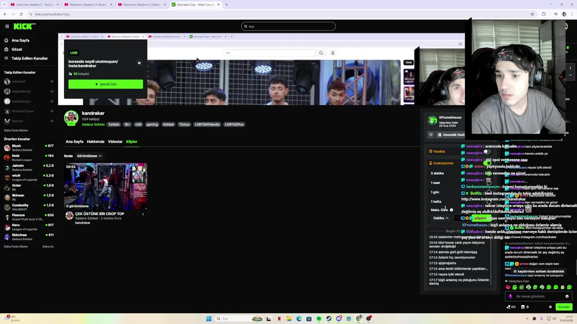Viewport: 577px width, 324px height.
Task: Open the Dakika unit dropdown
Action: [441, 218]
